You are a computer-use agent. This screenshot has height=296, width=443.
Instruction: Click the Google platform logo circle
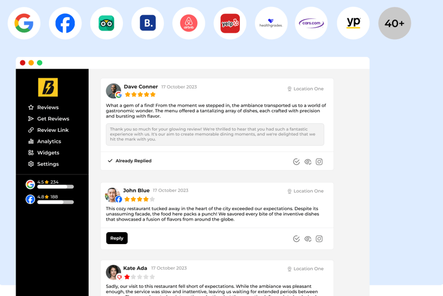click(x=24, y=23)
